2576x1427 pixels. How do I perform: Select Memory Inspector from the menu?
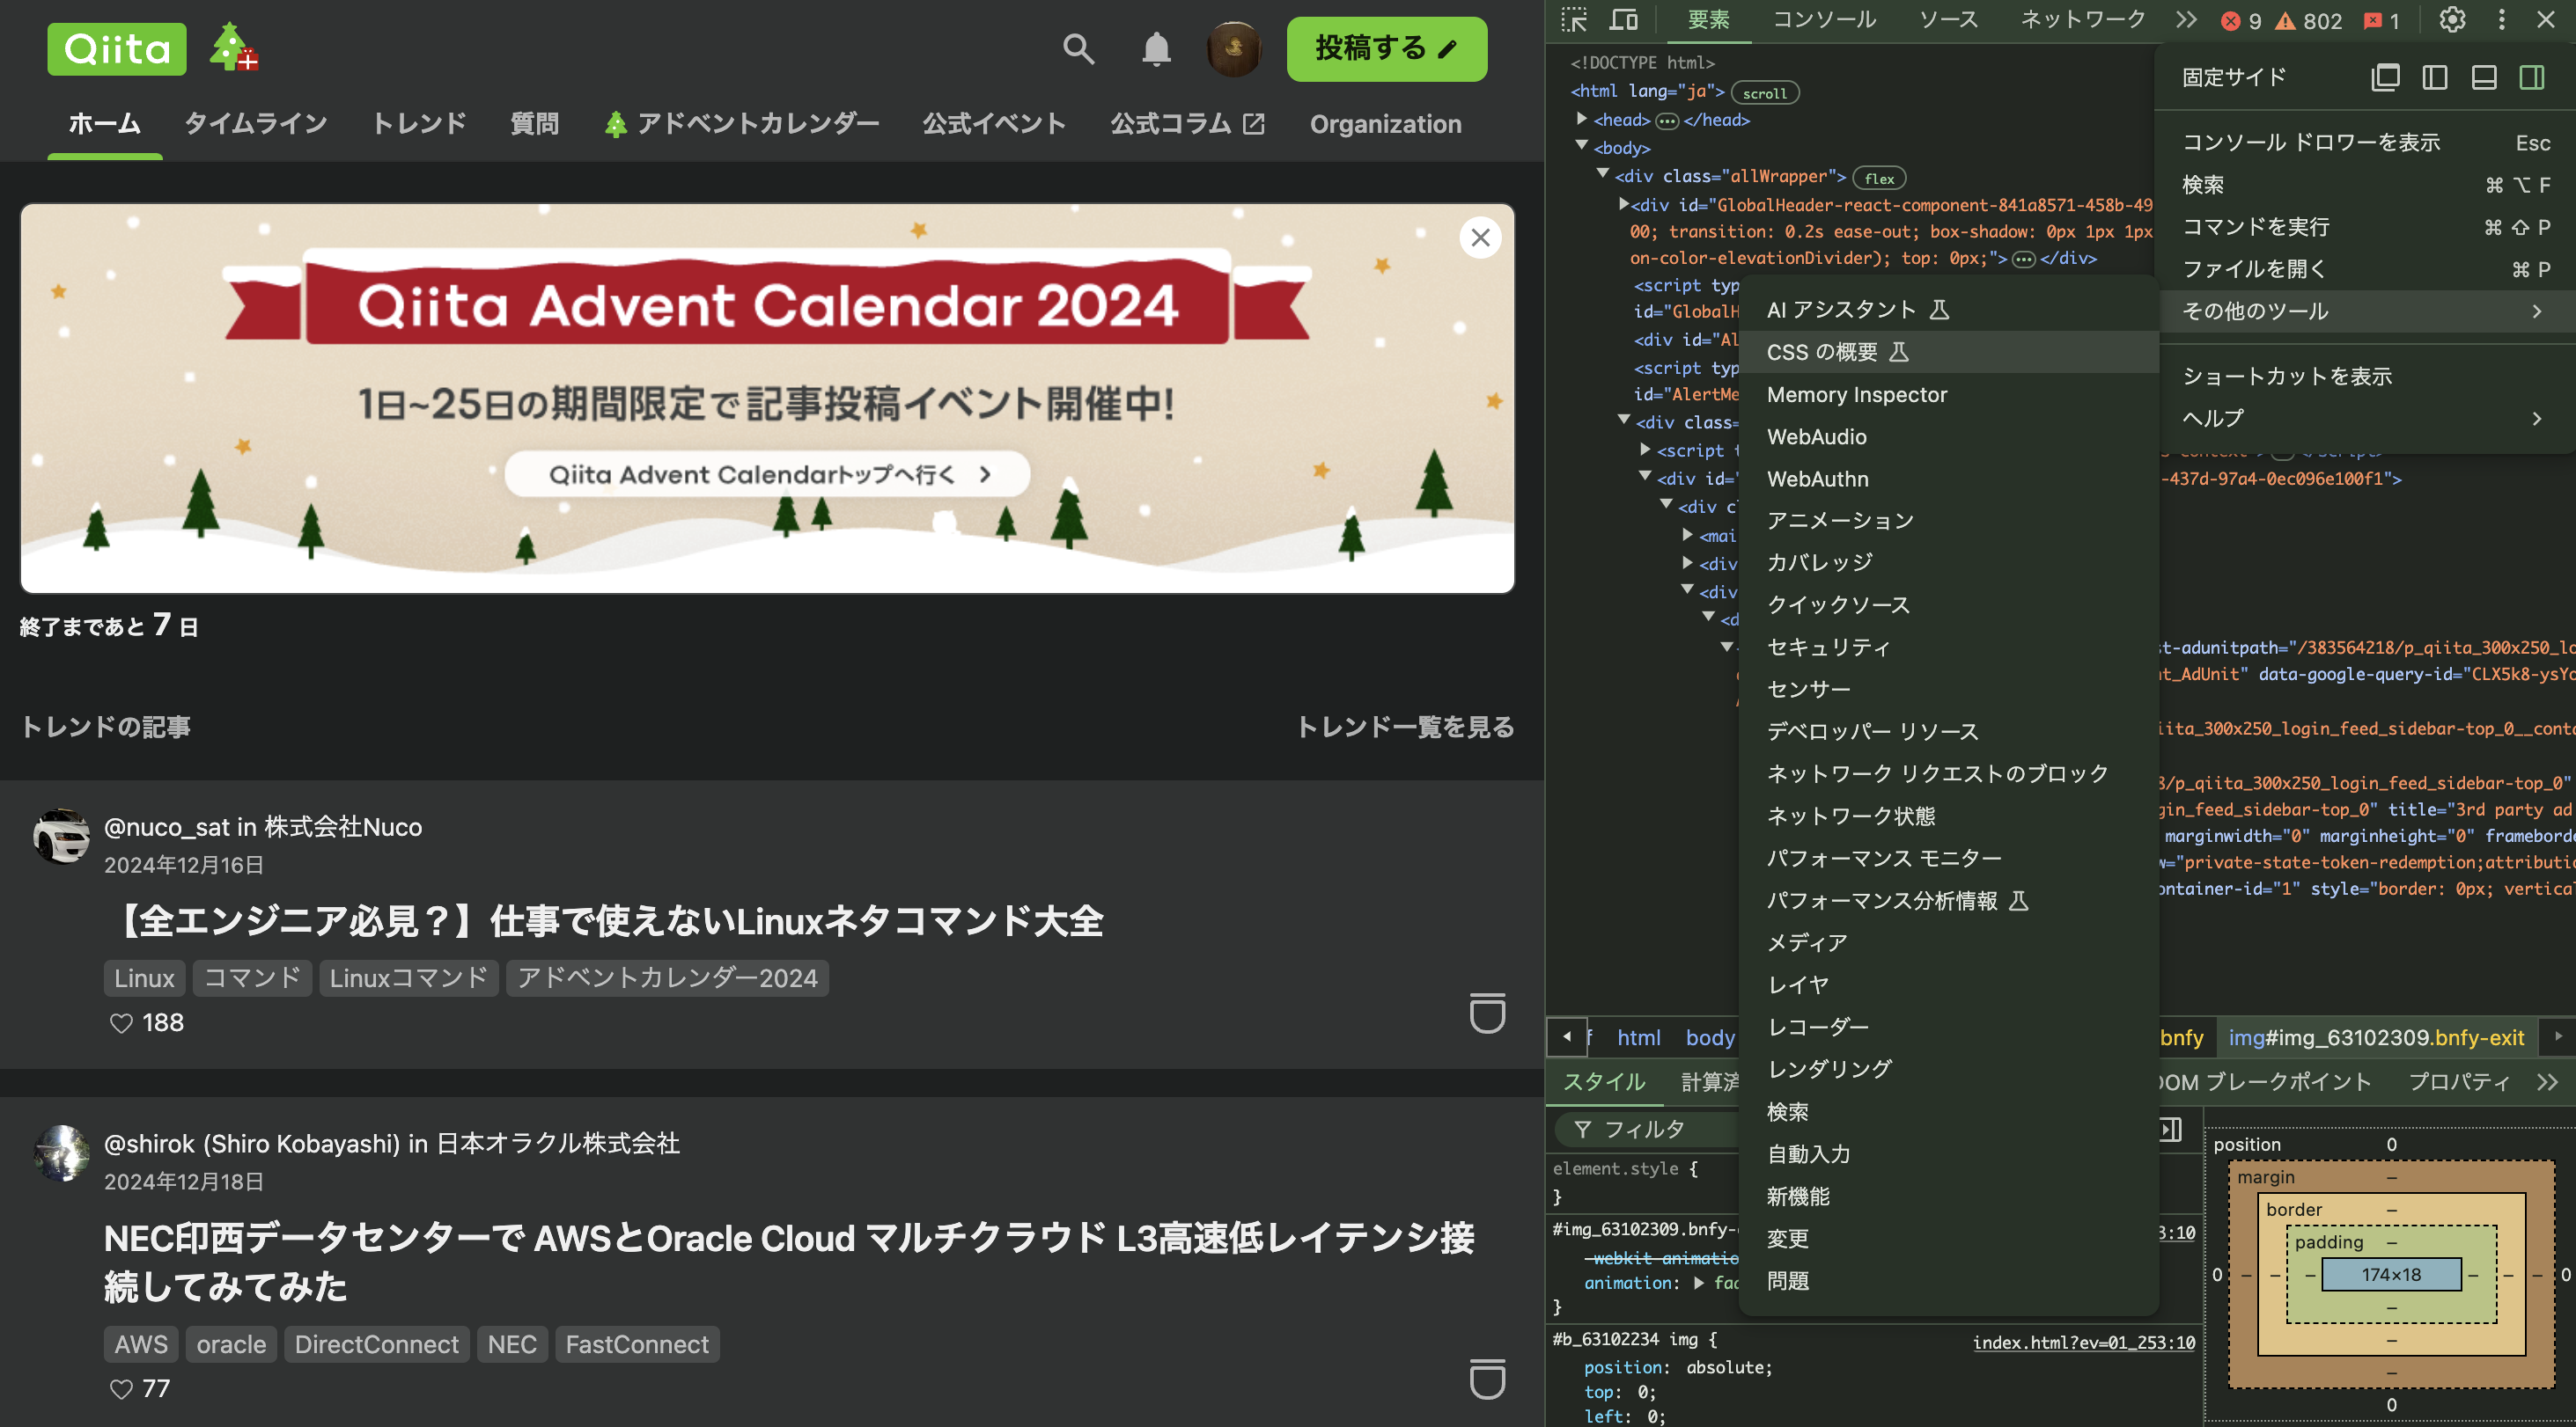(x=1857, y=394)
